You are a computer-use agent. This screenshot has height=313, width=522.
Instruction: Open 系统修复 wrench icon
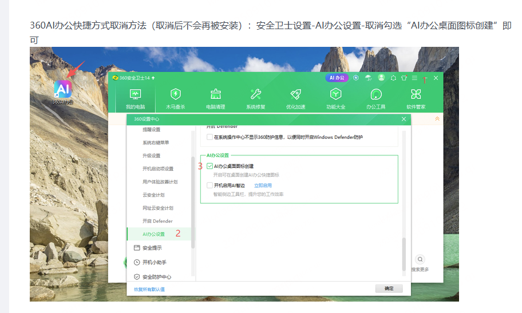tap(256, 94)
